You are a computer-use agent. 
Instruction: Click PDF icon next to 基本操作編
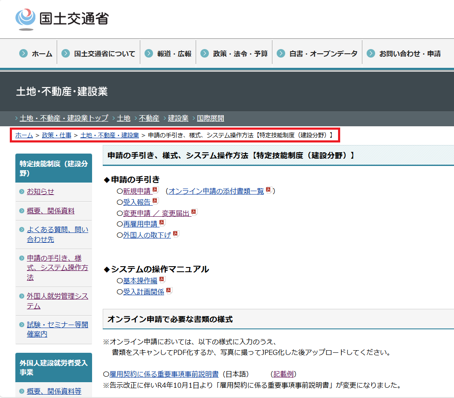point(162,280)
